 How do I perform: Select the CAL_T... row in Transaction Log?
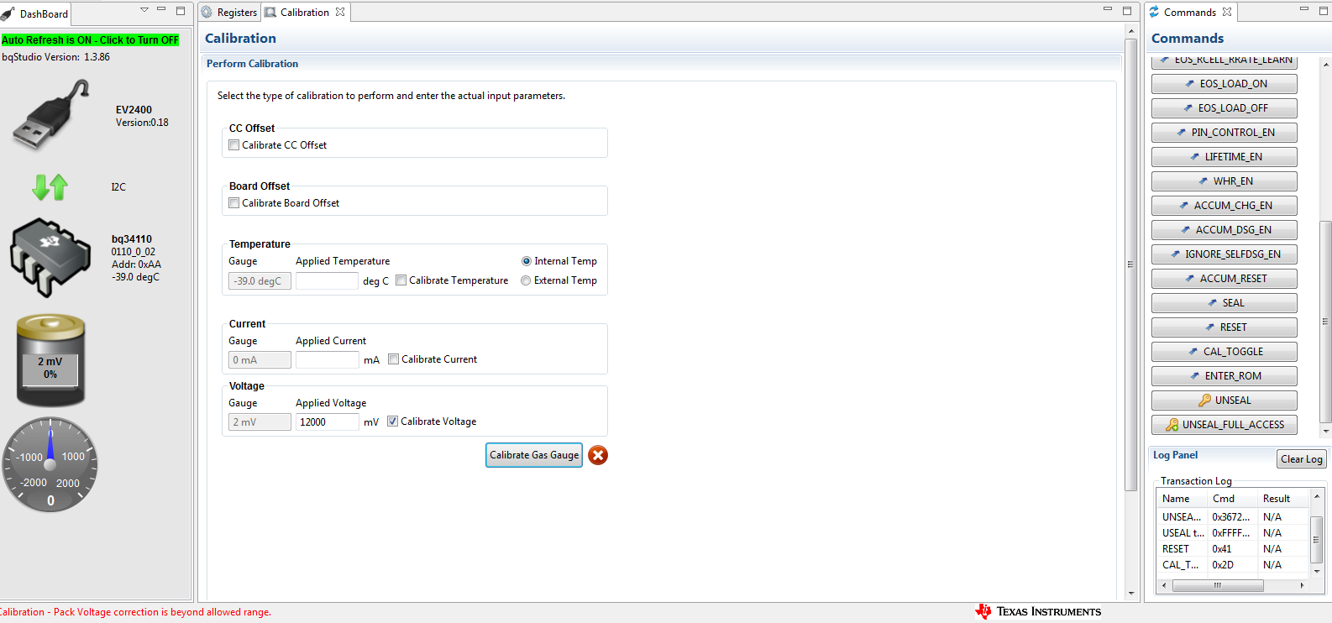pyautogui.click(x=1232, y=565)
